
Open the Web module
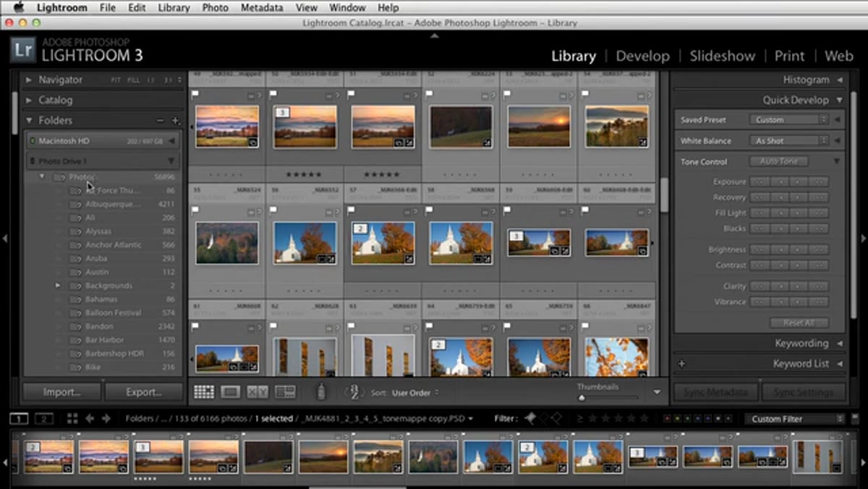pyautogui.click(x=839, y=56)
